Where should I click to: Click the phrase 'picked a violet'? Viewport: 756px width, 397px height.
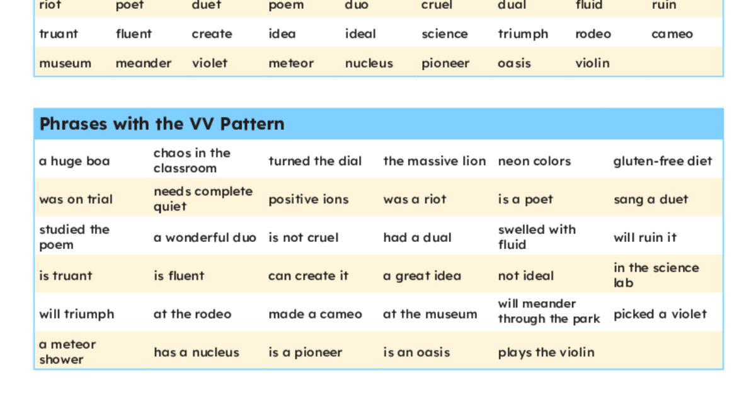pyautogui.click(x=660, y=314)
